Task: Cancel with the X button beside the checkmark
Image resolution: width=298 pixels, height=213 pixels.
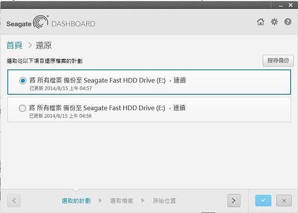Action: point(284,201)
